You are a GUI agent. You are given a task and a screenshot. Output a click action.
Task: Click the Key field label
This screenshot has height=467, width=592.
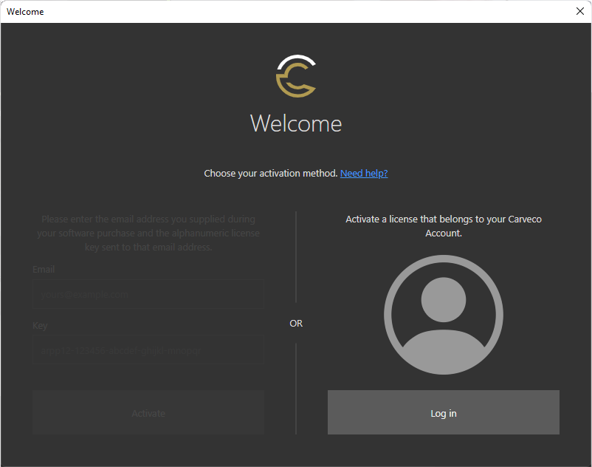pos(40,325)
